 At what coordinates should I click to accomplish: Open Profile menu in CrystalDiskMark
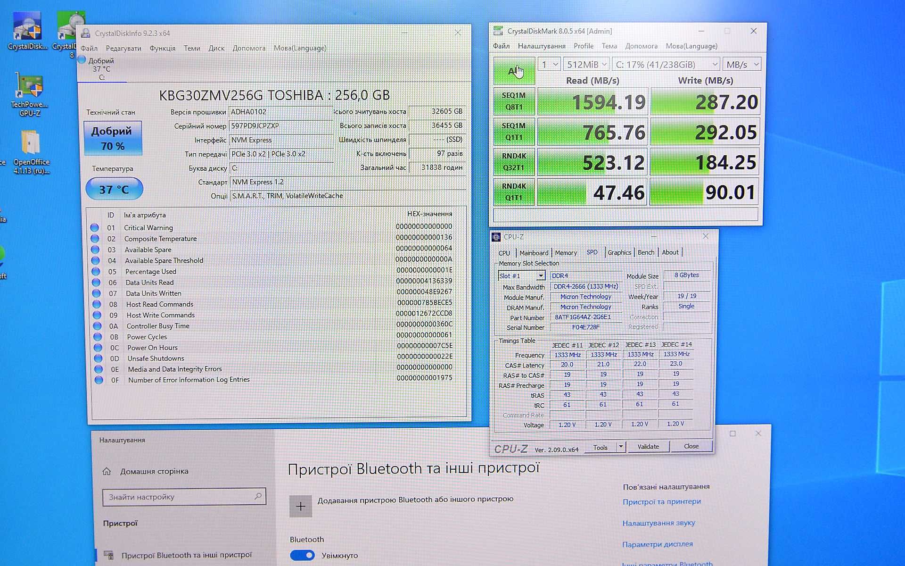584,46
